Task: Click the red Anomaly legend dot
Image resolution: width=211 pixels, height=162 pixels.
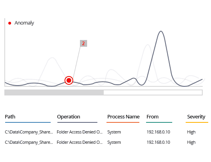Action: point(10,23)
